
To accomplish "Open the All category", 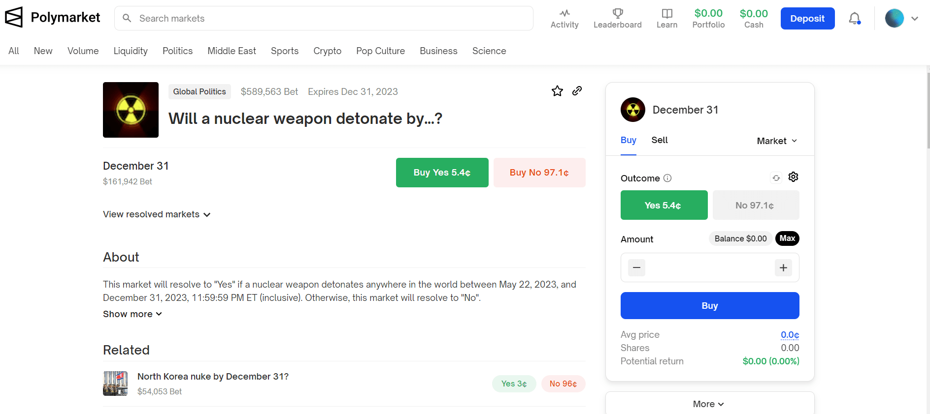I will tap(14, 51).
